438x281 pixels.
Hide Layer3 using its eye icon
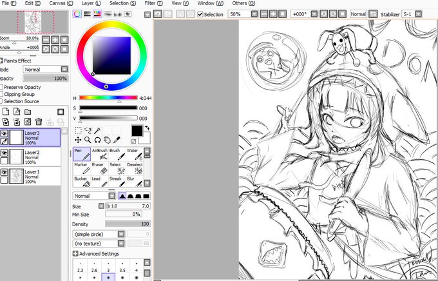tap(4, 133)
